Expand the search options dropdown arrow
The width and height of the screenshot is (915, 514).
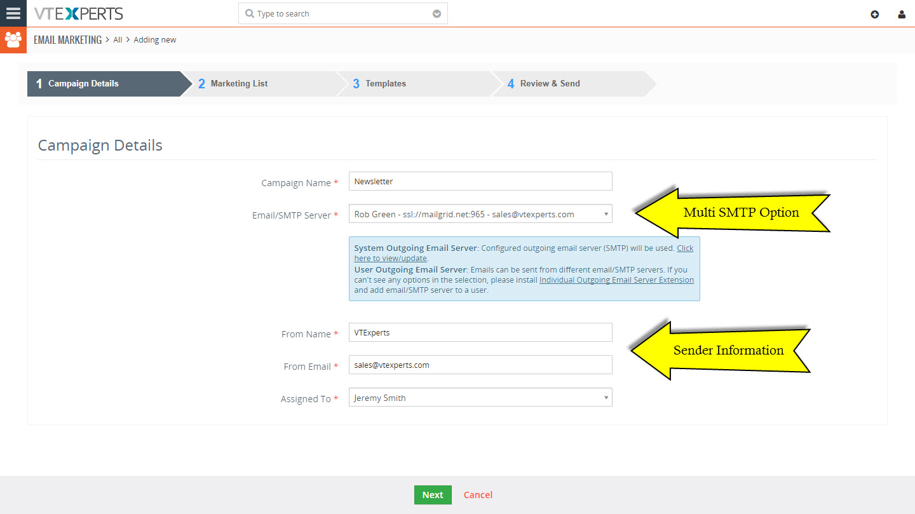(437, 13)
